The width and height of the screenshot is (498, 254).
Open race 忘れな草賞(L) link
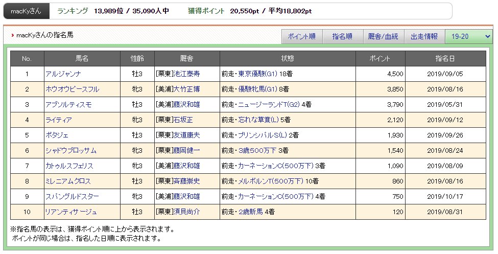[258, 120]
